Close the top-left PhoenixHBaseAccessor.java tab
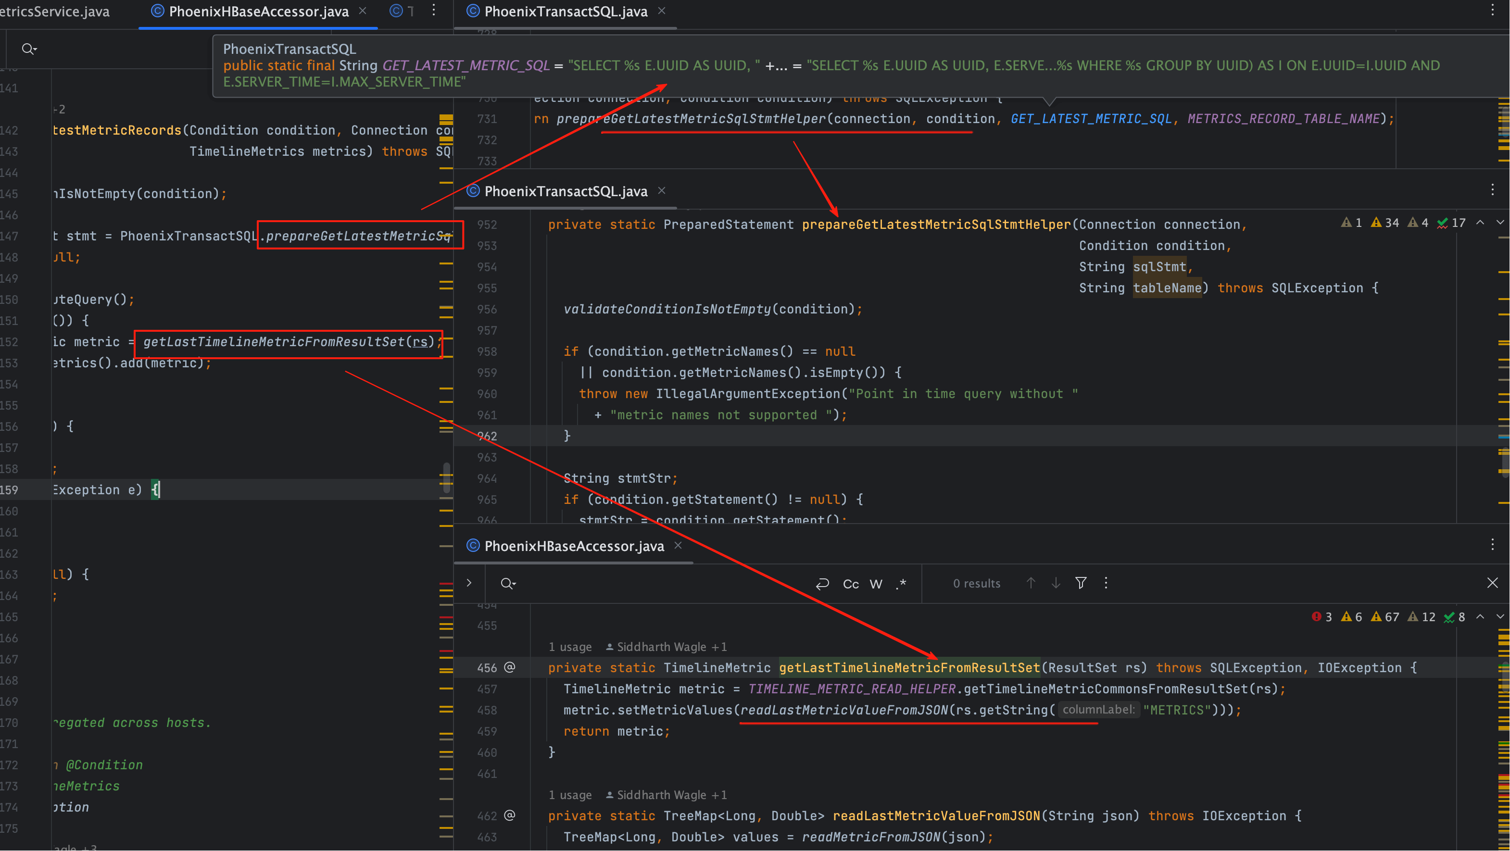1510x851 pixels. (x=362, y=11)
